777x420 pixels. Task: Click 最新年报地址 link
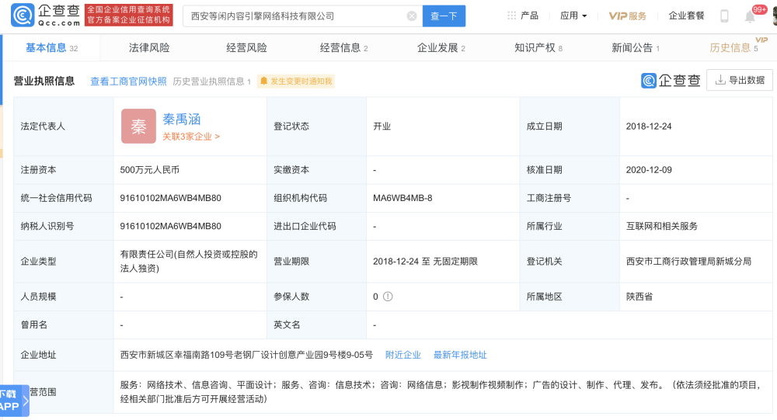click(x=460, y=355)
